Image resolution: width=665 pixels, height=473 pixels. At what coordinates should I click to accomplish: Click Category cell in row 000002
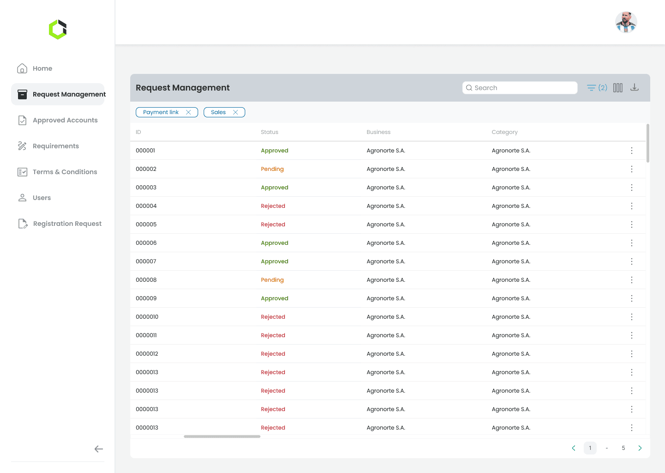pyautogui.click(x=511, y=169)
